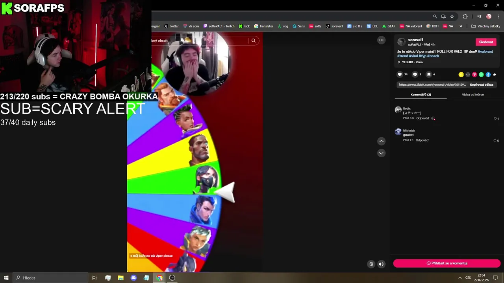The image size is (504, 283).
Task: Open more share options arrow
Action: (495, 75)
